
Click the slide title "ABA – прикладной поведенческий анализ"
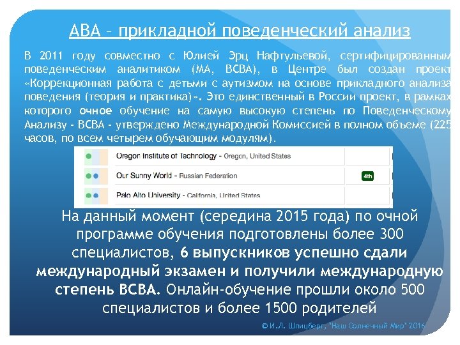tap(240, 31)
